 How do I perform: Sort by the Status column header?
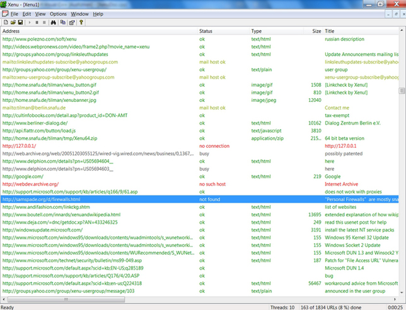(223, 31)
